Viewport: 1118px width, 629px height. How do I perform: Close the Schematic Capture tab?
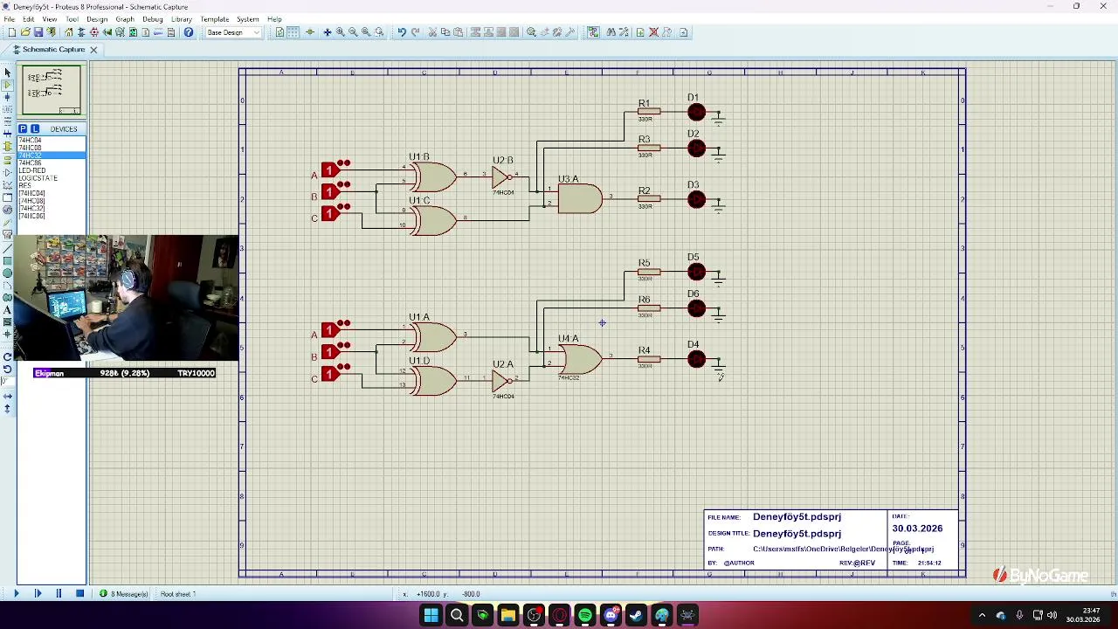pyautogui.click(x=93, y=50)
